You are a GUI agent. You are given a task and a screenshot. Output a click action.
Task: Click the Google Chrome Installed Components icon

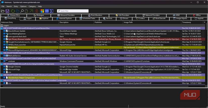click(x=7, y=67)
